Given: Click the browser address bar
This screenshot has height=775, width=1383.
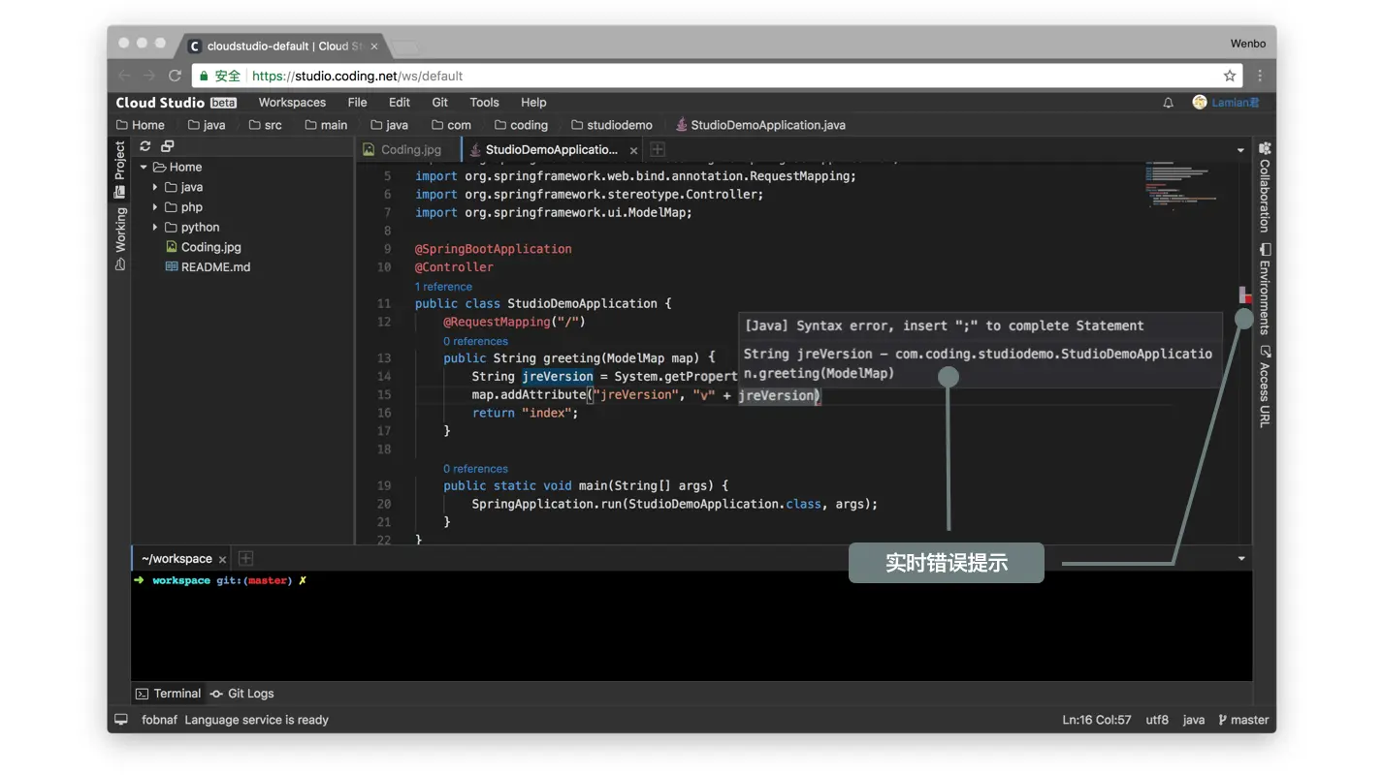Looking at the screenshot, I should click(x=718, y=76).
